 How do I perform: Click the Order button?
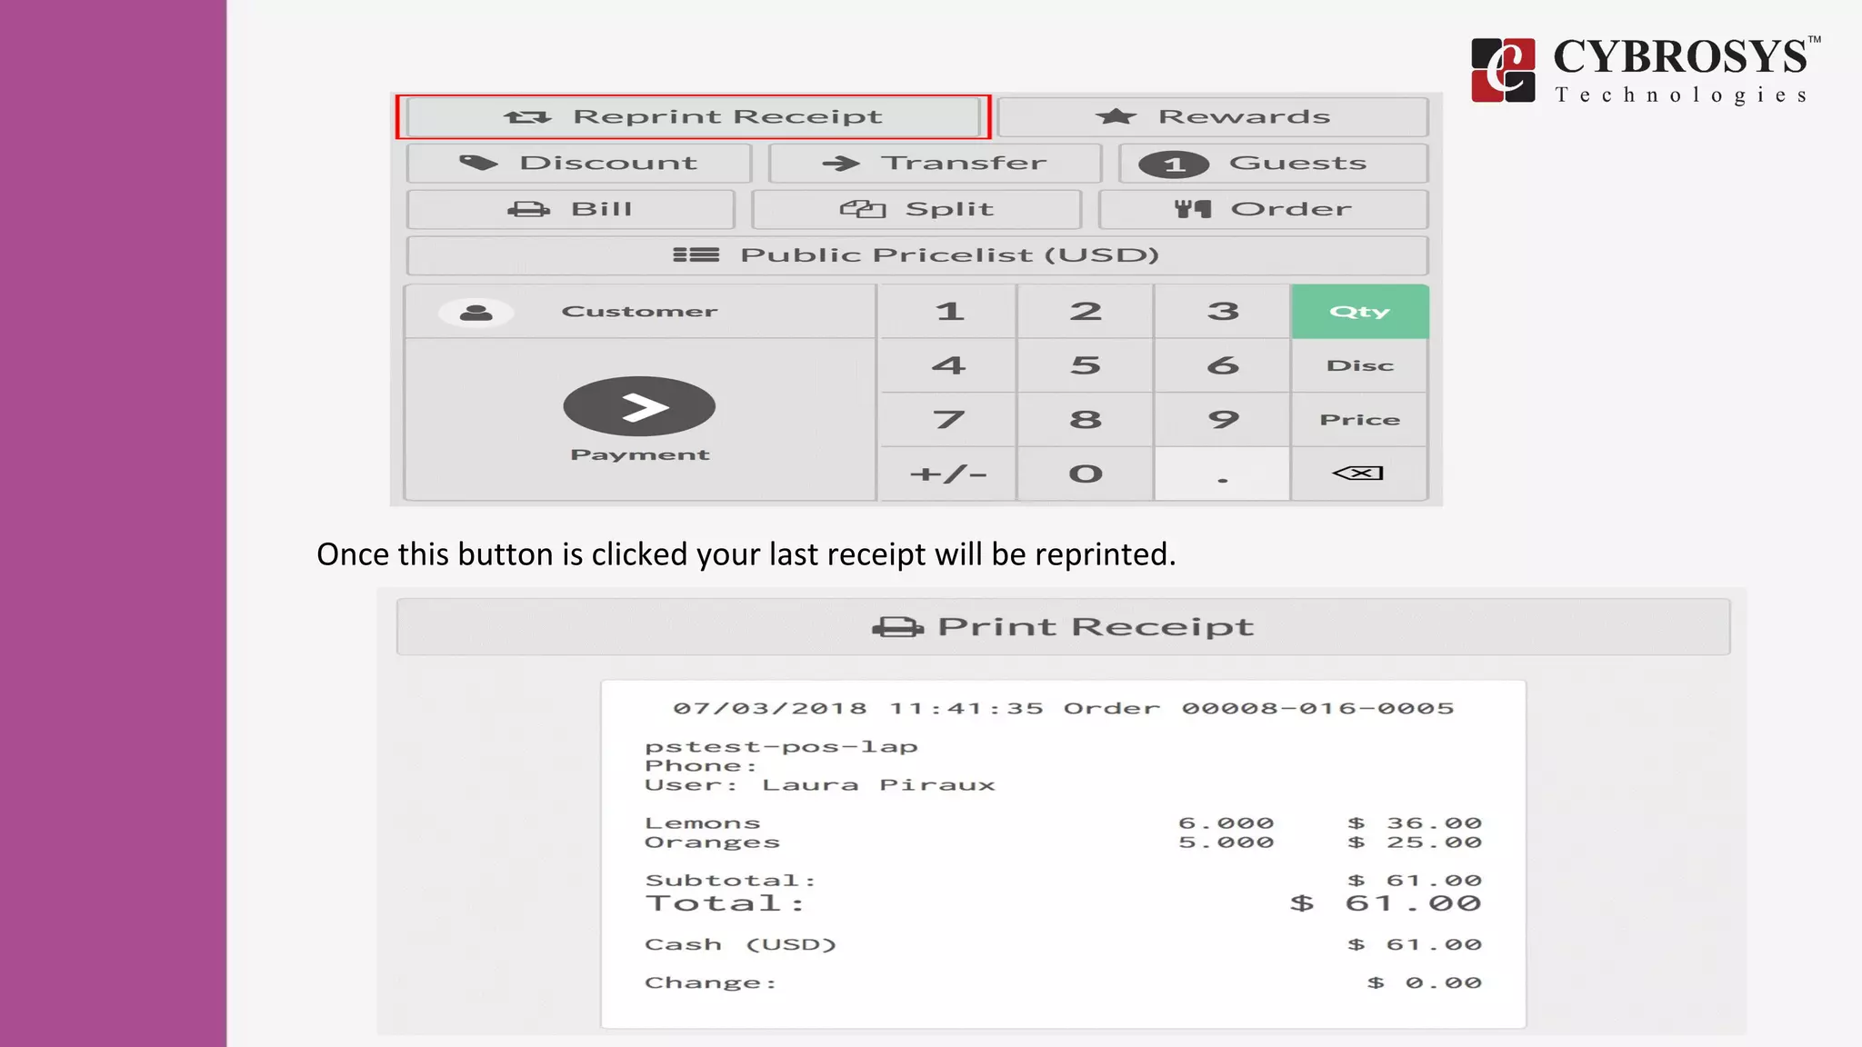[x=1264, y=210]
